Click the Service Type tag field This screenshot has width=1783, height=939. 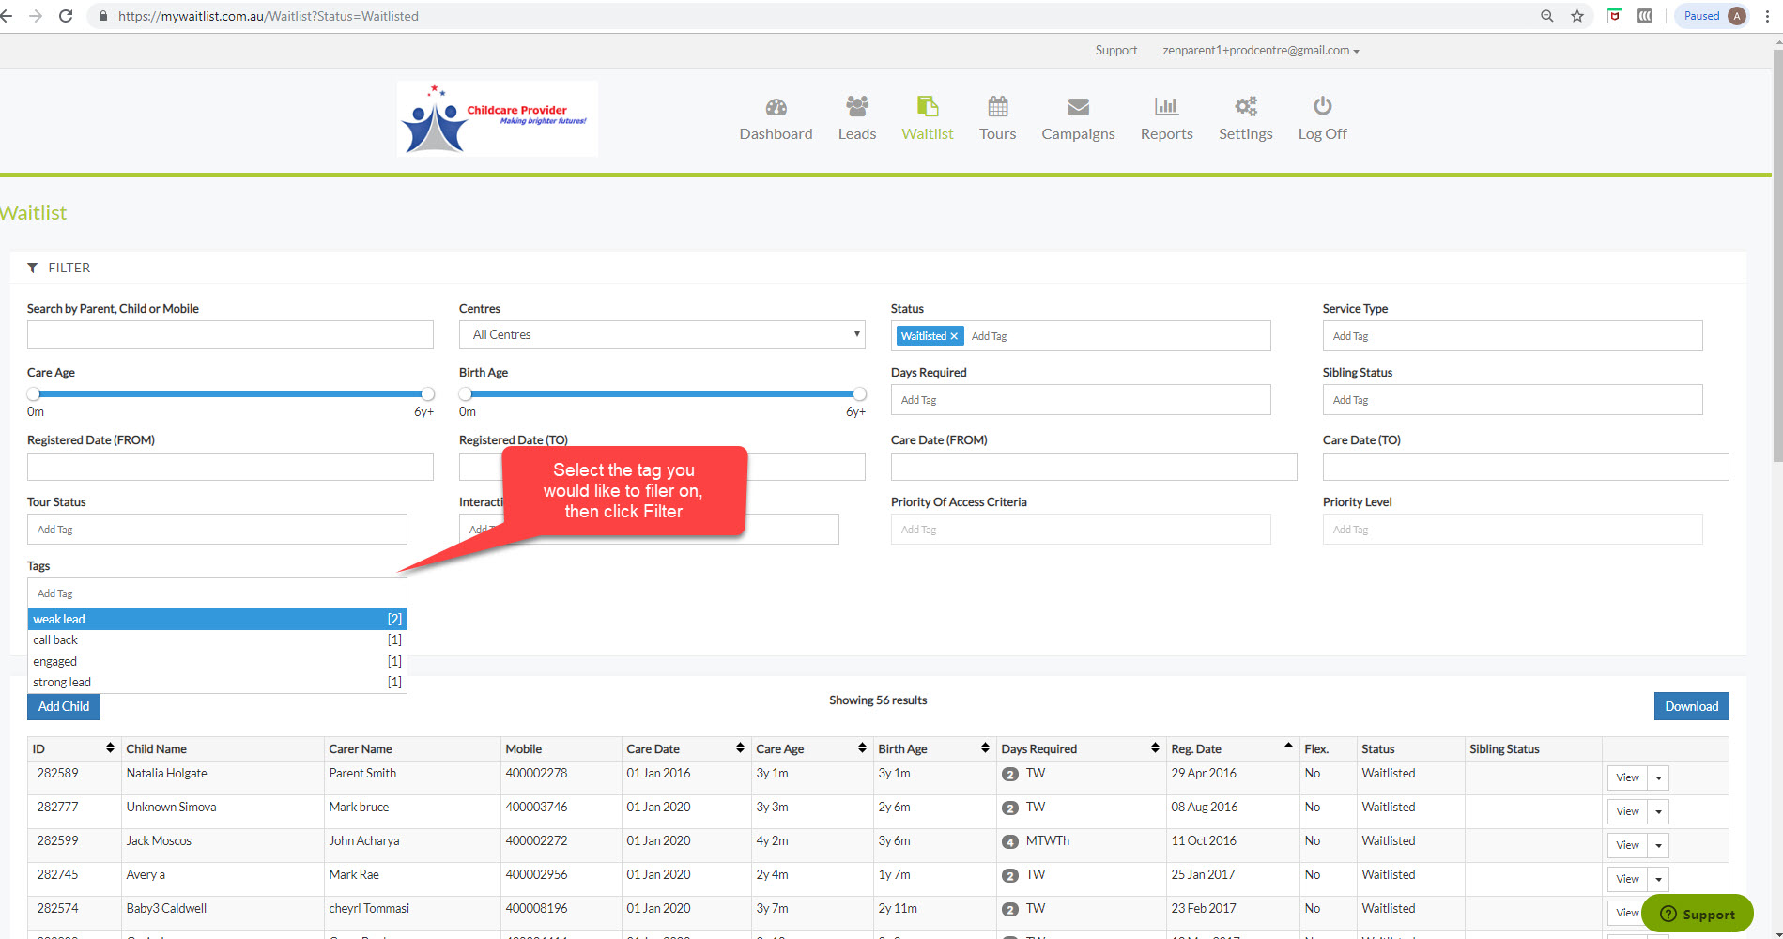tap(1512, 336)
